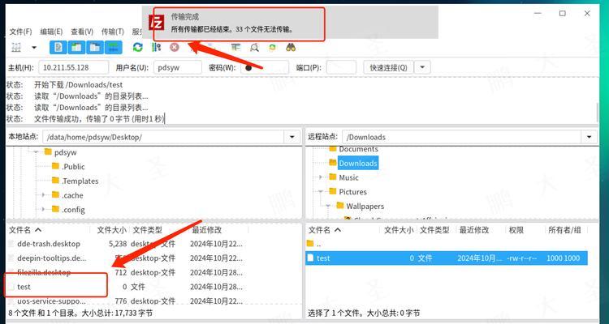Expand the .config folder node
Viewport: 609px width, 324px height.
pos(44,209)
